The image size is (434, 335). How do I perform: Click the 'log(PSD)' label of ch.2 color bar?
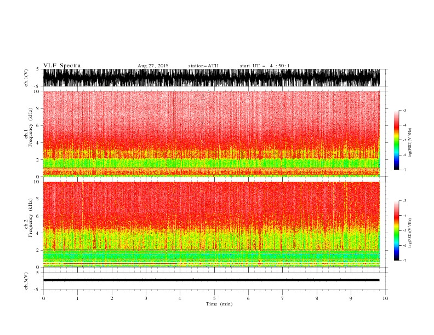click(410, 233)
